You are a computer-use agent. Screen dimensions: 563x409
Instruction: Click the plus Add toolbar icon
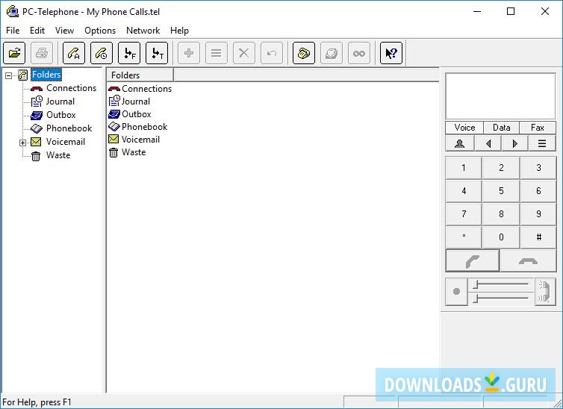(189, 53)
